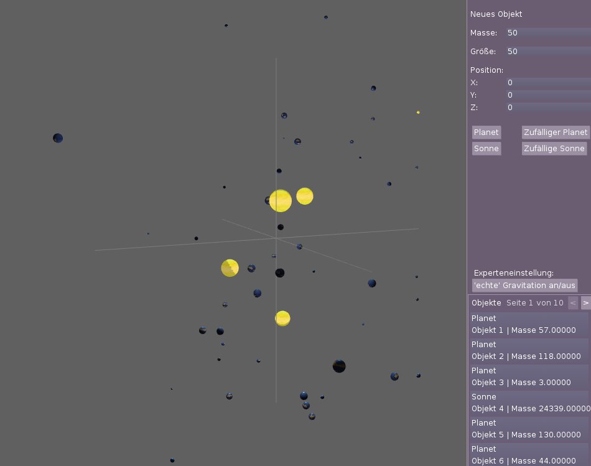
Task: Focus the Größe input field
Action: (x=549, y=51)
